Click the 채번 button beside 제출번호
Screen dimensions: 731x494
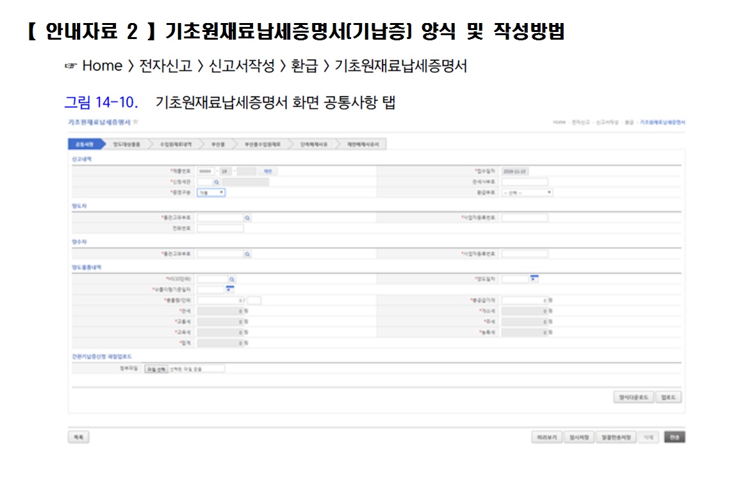coord(268,171)
